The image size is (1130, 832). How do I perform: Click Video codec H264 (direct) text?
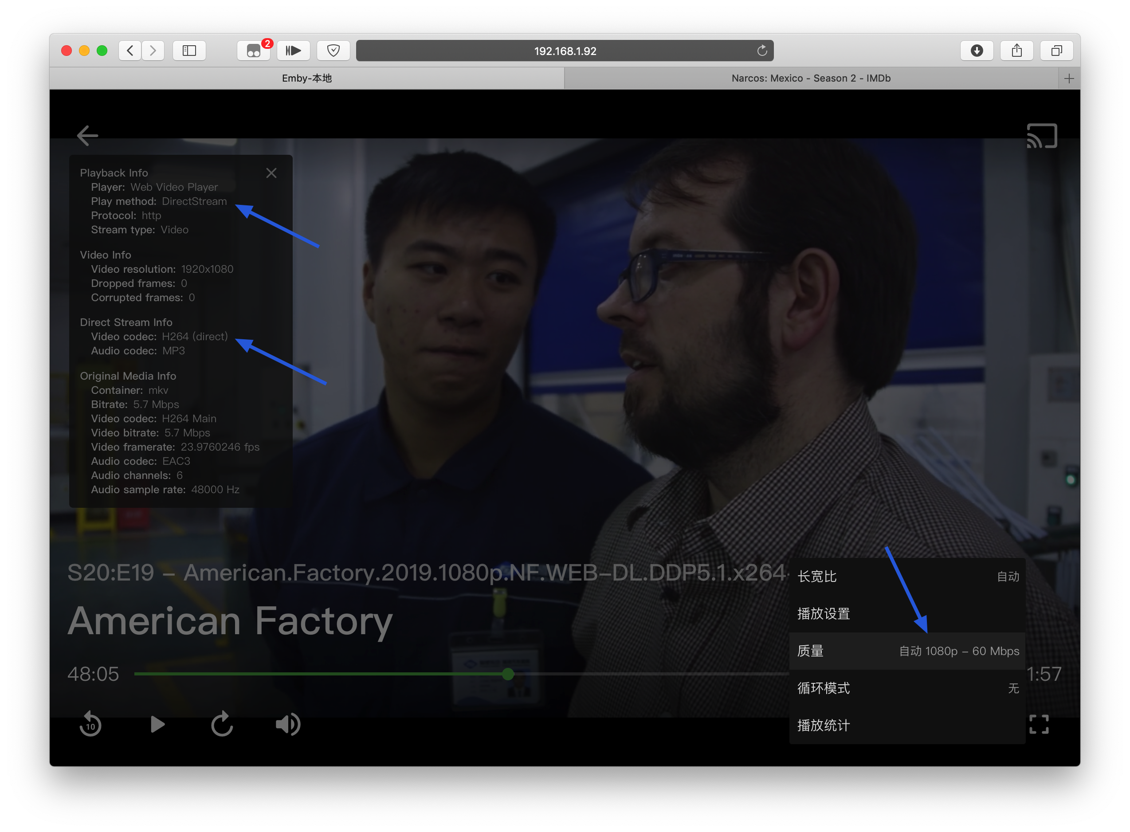click(159, 337)
